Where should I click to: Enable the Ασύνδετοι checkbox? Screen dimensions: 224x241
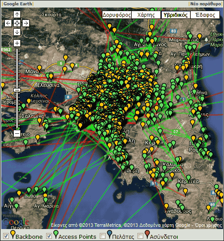click(x=140, y=236)
